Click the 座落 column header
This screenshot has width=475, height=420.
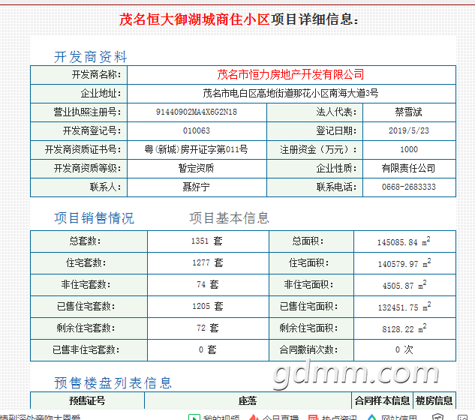[248, 400]
